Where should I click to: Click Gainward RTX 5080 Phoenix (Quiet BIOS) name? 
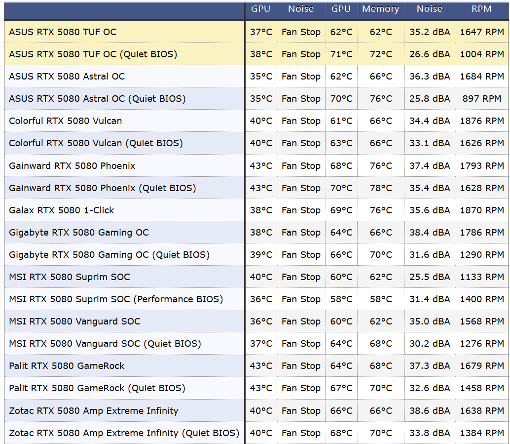point(103,188)
